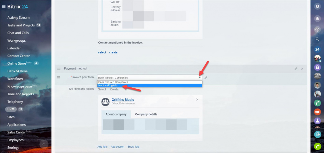Open Invoice print form dropdown arrow
Viewport: 324px width, 153px height.
coord(200,78)
